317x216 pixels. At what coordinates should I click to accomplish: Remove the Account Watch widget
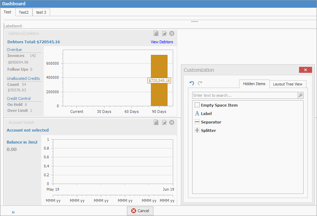point(172,122)
